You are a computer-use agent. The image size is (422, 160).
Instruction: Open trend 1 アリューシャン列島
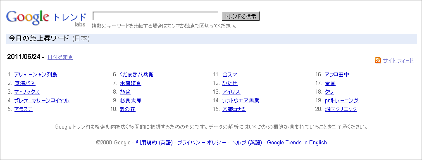(36, 75)
